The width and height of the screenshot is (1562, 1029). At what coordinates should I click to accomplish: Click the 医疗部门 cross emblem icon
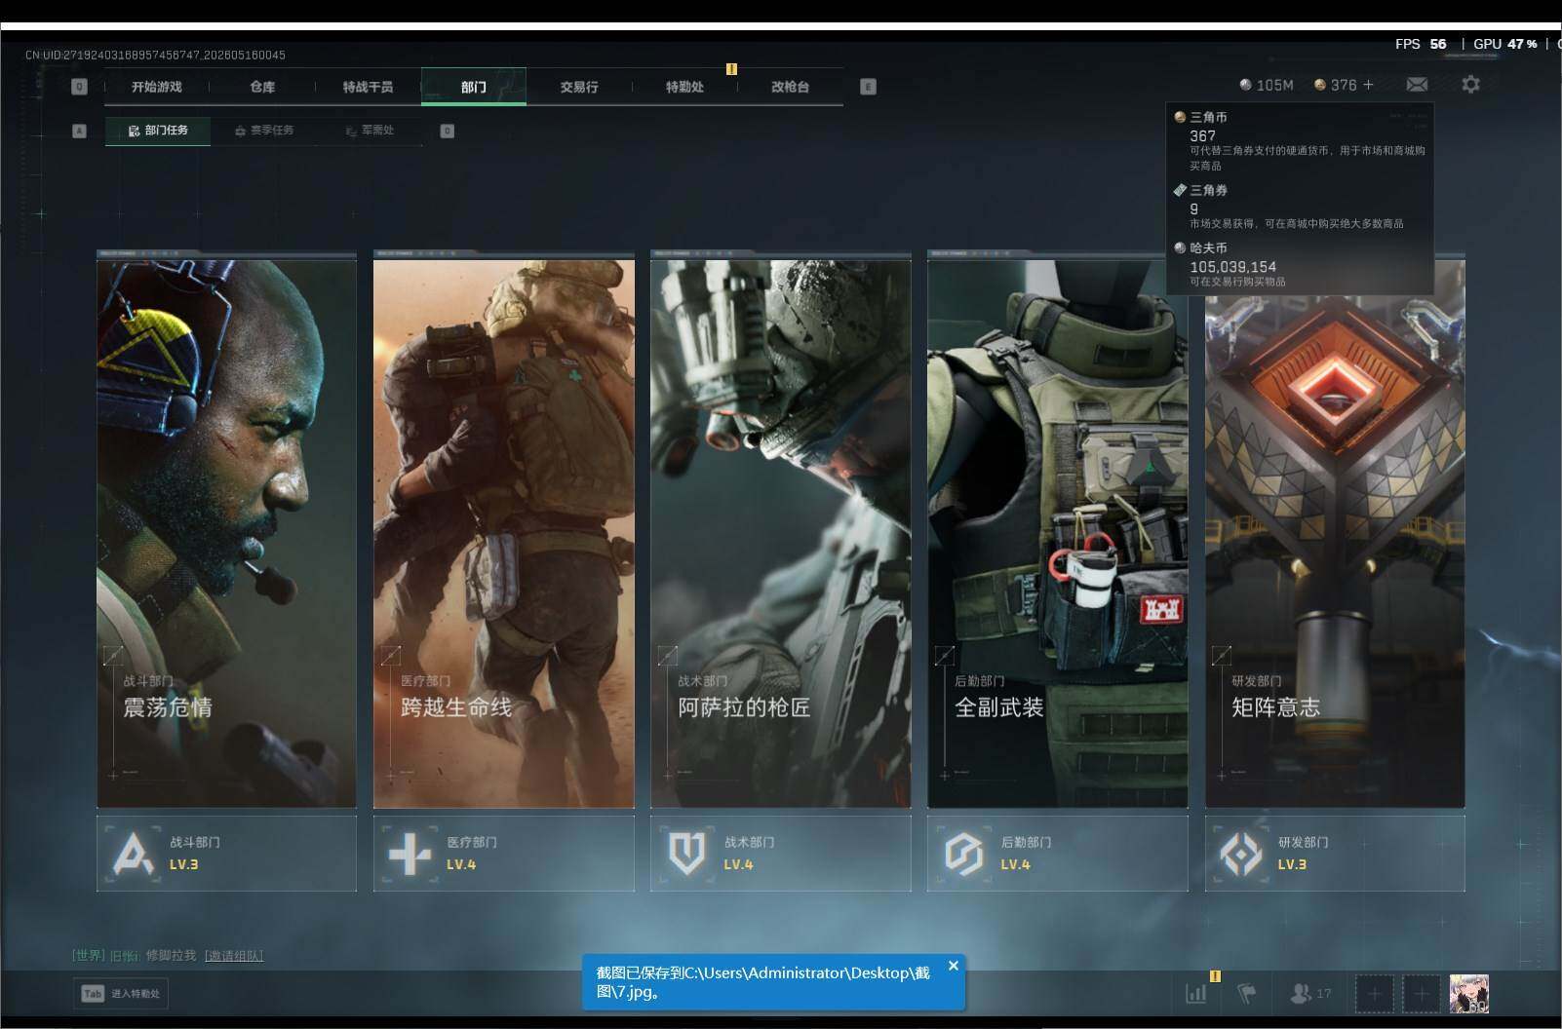point(410,855)
